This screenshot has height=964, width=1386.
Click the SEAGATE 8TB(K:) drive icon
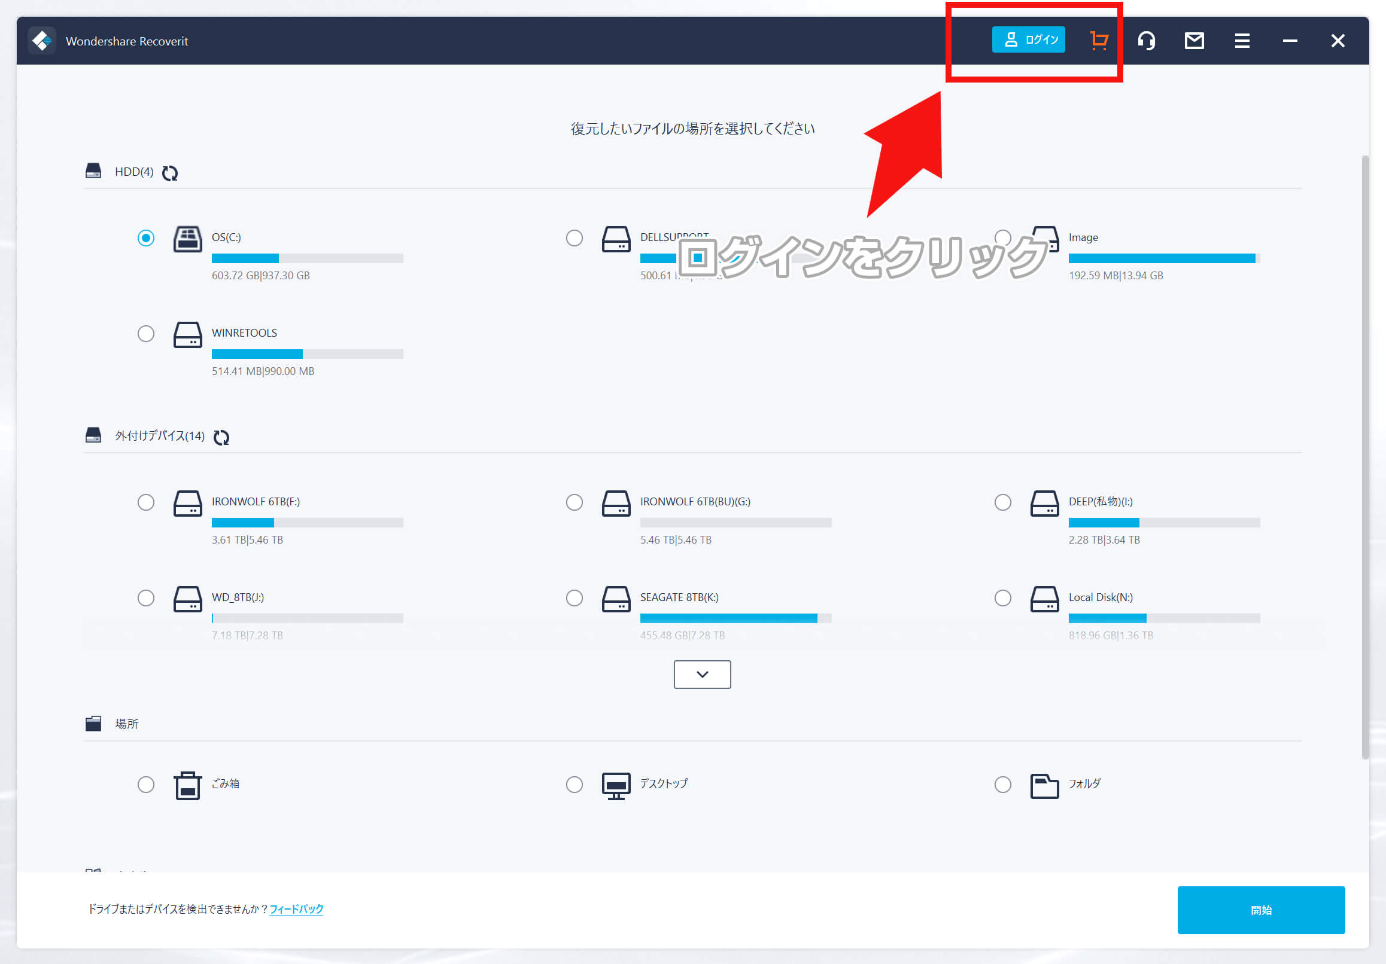[616, 599]
